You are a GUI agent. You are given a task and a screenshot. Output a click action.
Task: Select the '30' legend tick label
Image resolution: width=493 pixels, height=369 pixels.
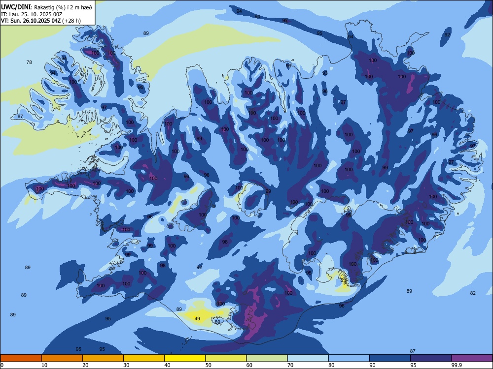(x=126, y=365)
